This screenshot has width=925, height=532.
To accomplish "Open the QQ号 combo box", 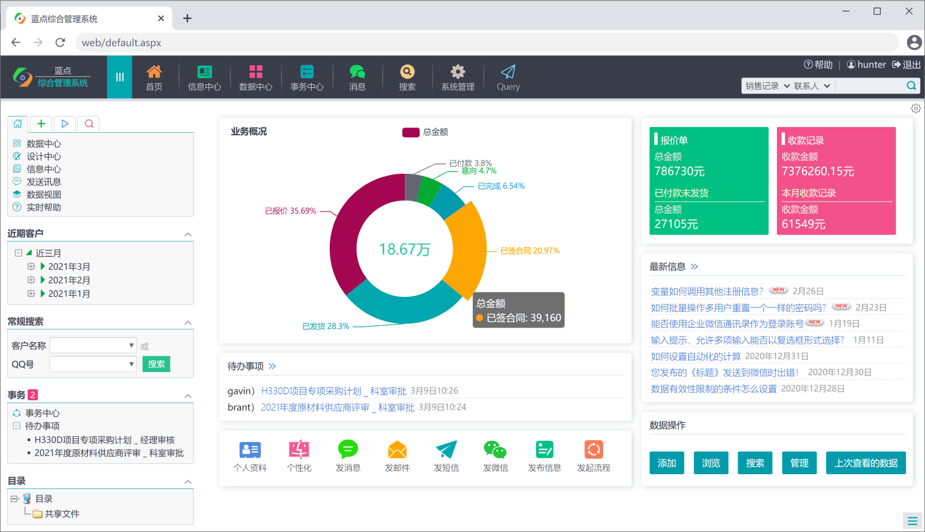I will 93,364.
